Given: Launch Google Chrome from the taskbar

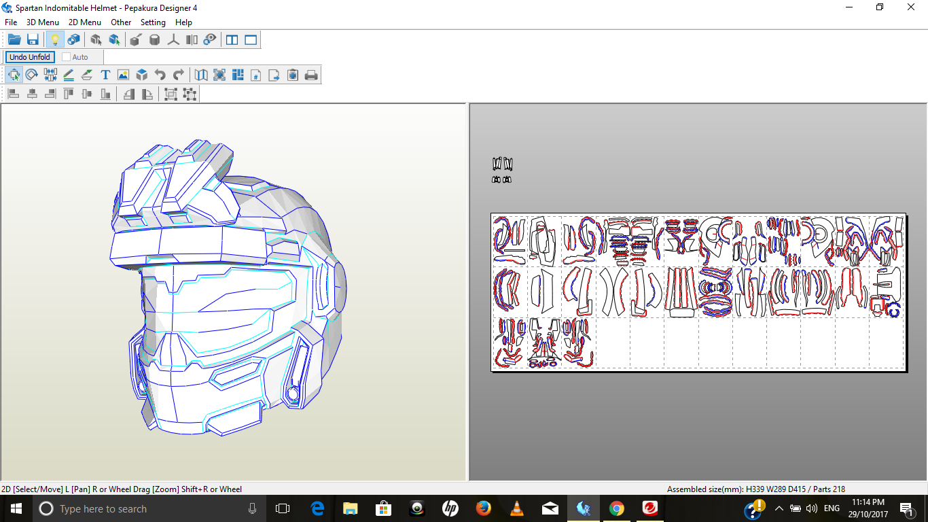Looking at the screenshot, I should 616,508.
